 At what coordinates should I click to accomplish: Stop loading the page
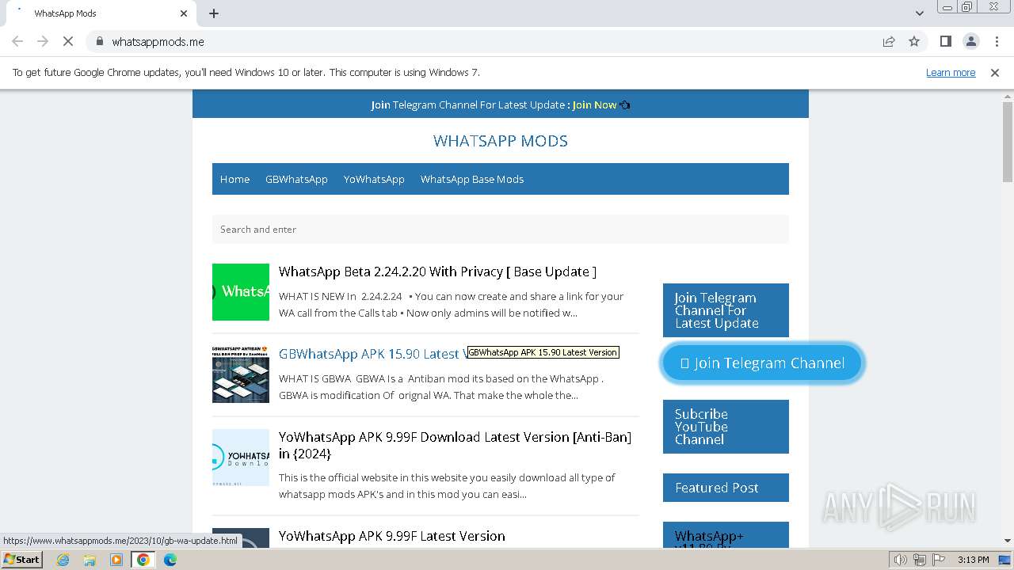point(68,41)
